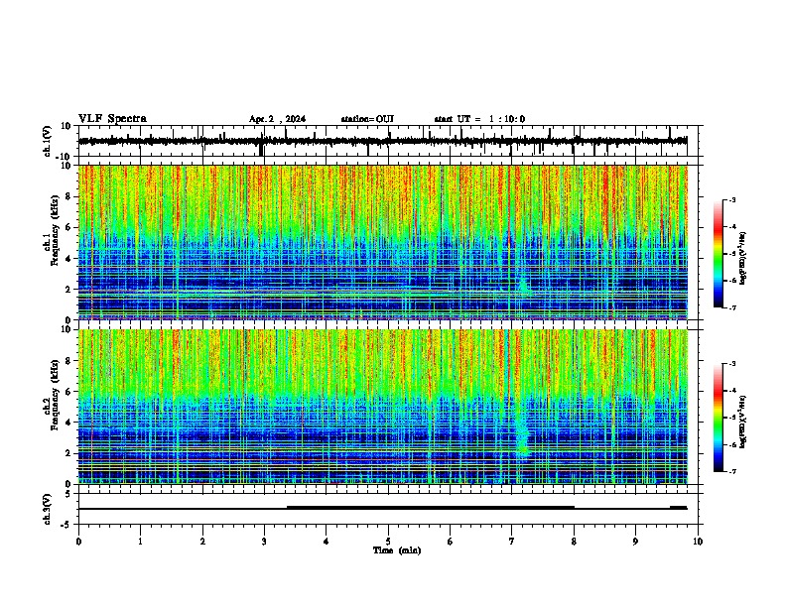Click the ch.1 spectrogram color scale bar
Viewport: 786px width, 607px height.
[719, 254]
